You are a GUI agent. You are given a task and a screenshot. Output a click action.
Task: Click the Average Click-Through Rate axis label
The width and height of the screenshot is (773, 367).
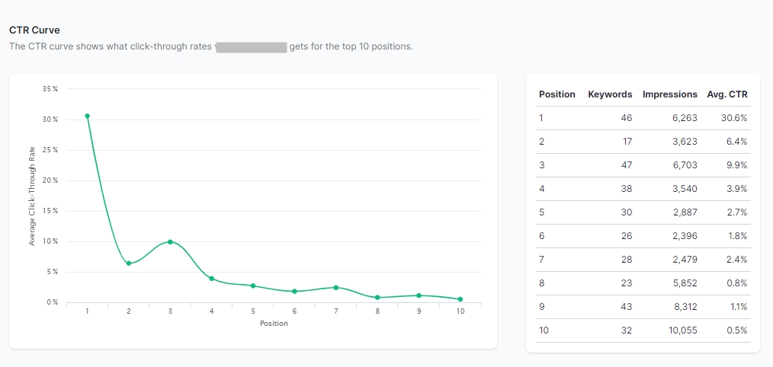[x=32, y=196]
